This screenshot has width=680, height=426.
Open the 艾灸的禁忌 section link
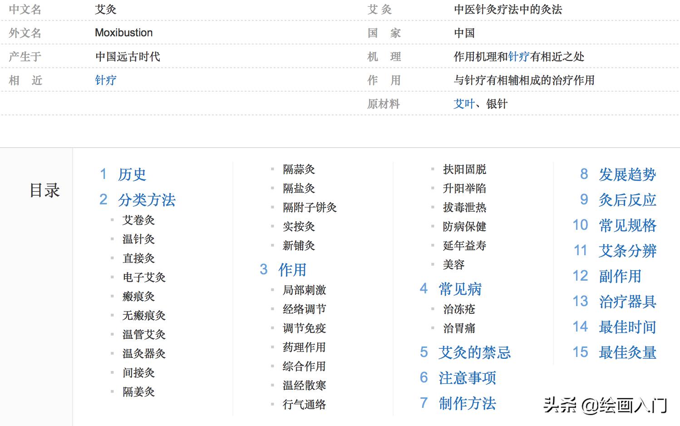coord(475,352)
